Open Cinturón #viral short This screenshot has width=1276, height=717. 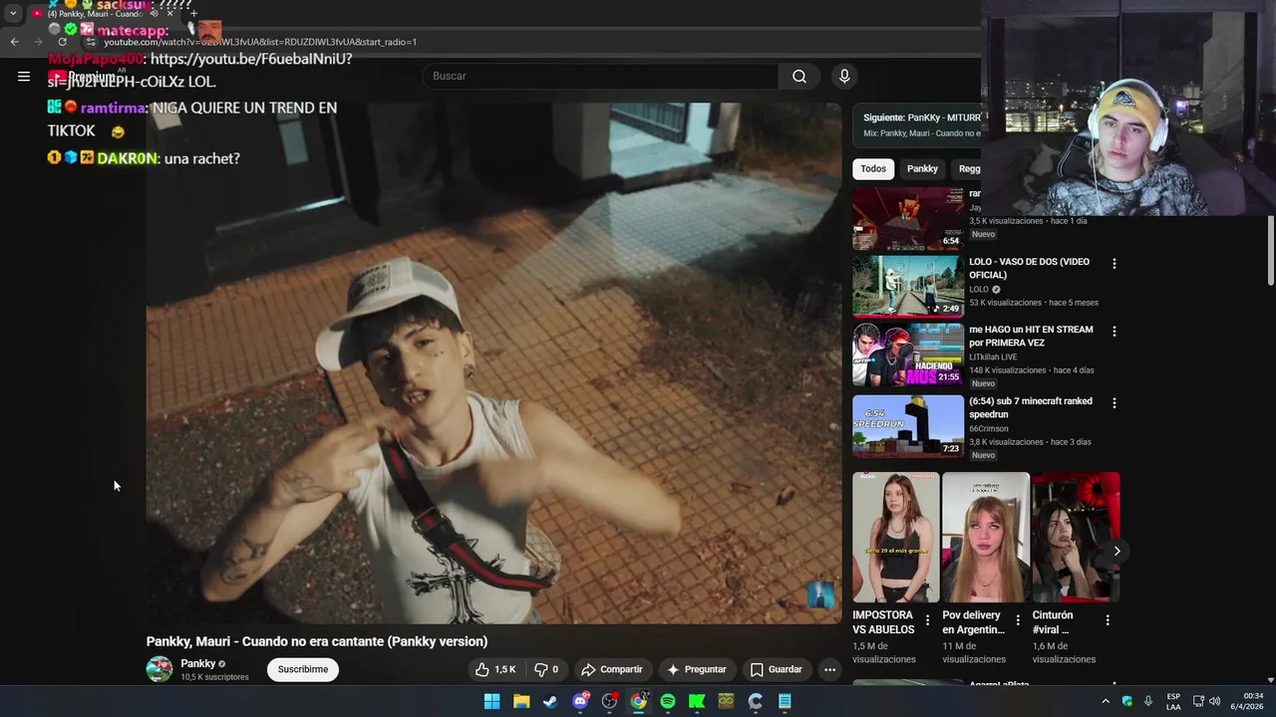pyautogui.click(x=1076, y=538)
